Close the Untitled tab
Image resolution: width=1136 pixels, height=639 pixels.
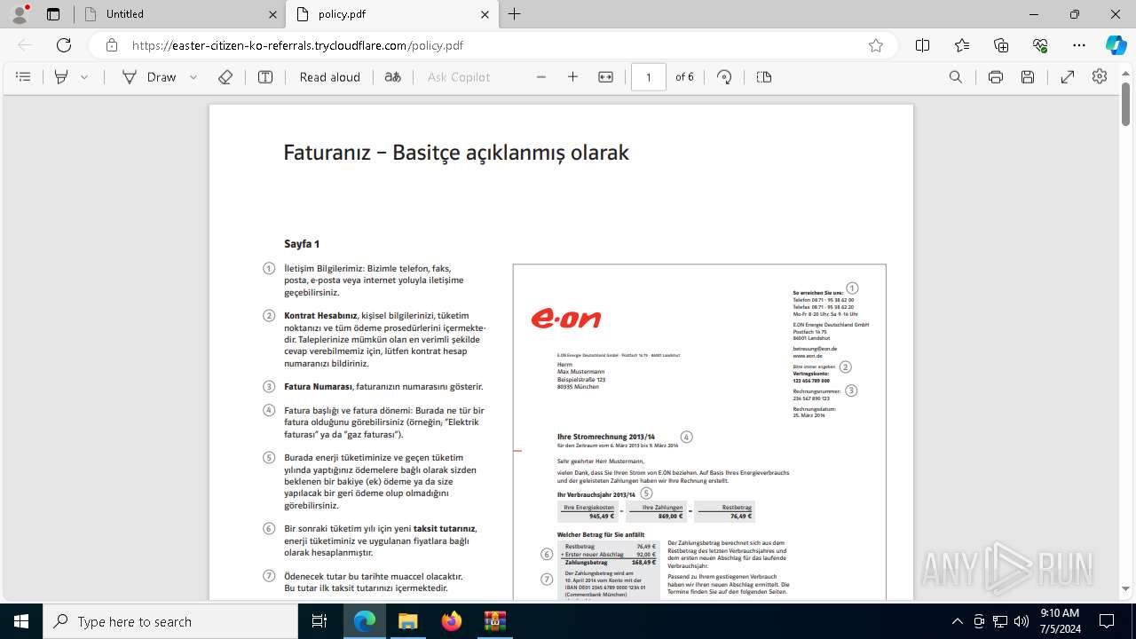click(272, 14)
